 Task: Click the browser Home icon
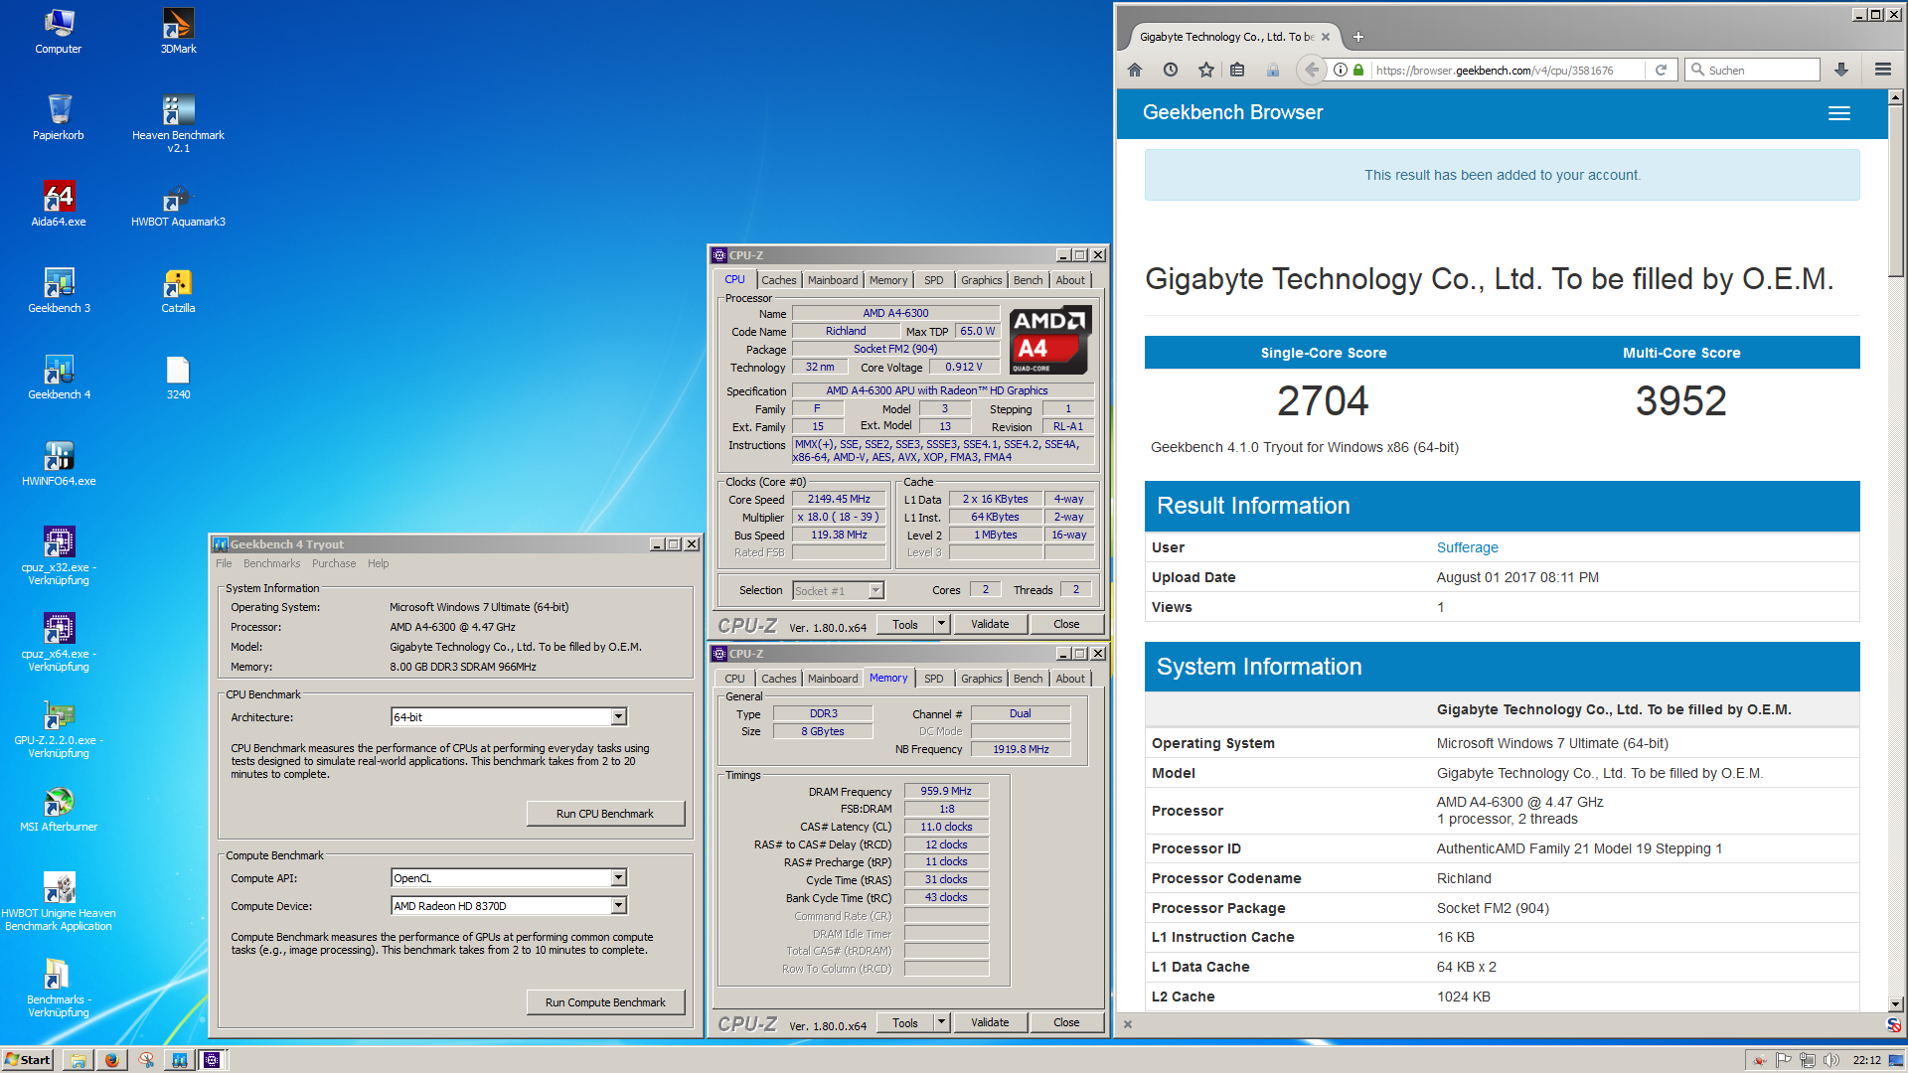[x=1135, y=70]
